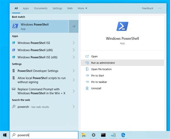
Task: Select Windows PowerShell best match result
Action: click(x=39, y=26)
